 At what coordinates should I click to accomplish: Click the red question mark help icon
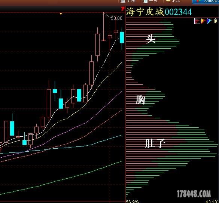(122, 9)
